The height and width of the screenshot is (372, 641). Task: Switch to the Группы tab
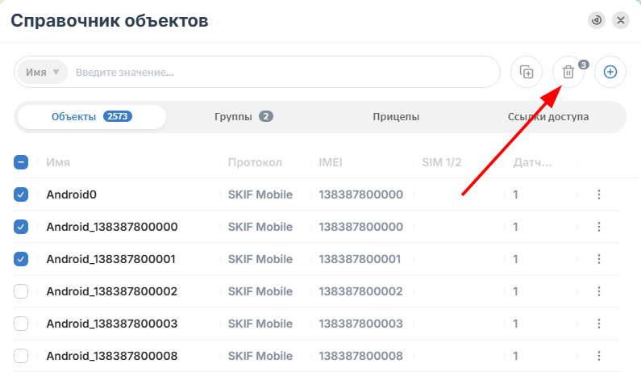click(x=243, y=117)
